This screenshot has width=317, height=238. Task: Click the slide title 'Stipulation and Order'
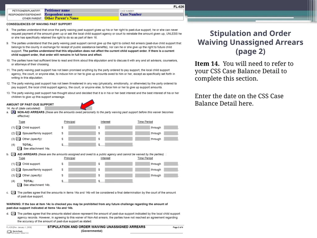[250, 33]
